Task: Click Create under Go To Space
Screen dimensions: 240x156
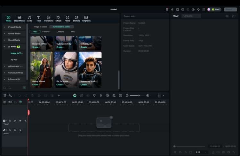Action: coord(60,85)
